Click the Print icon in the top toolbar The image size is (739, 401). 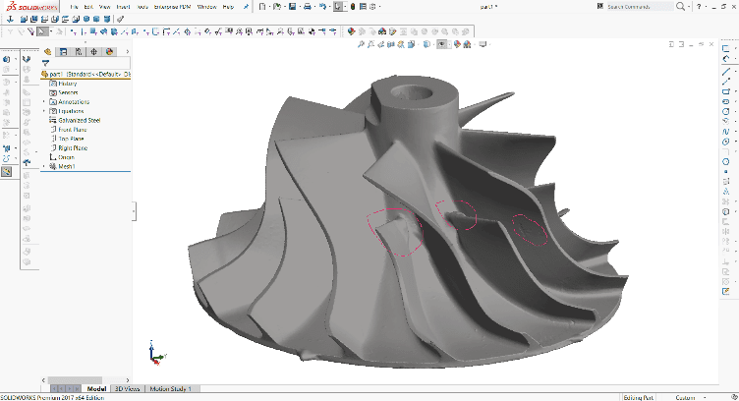[x=308, y=7]
